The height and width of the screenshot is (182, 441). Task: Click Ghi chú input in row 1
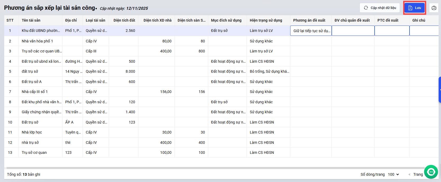point(424,31)
